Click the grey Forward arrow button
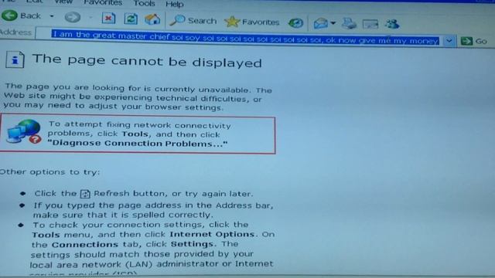The image size is (495, 278). click(x=73, y=17)
